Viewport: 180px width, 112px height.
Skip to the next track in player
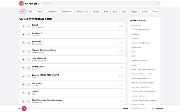point(29,109)
